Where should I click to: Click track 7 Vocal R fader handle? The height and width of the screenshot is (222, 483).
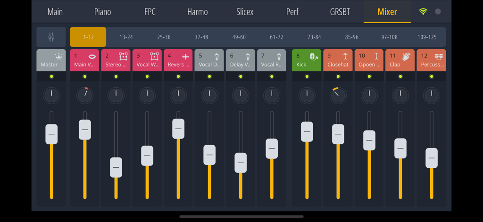[x=272, y=149]
